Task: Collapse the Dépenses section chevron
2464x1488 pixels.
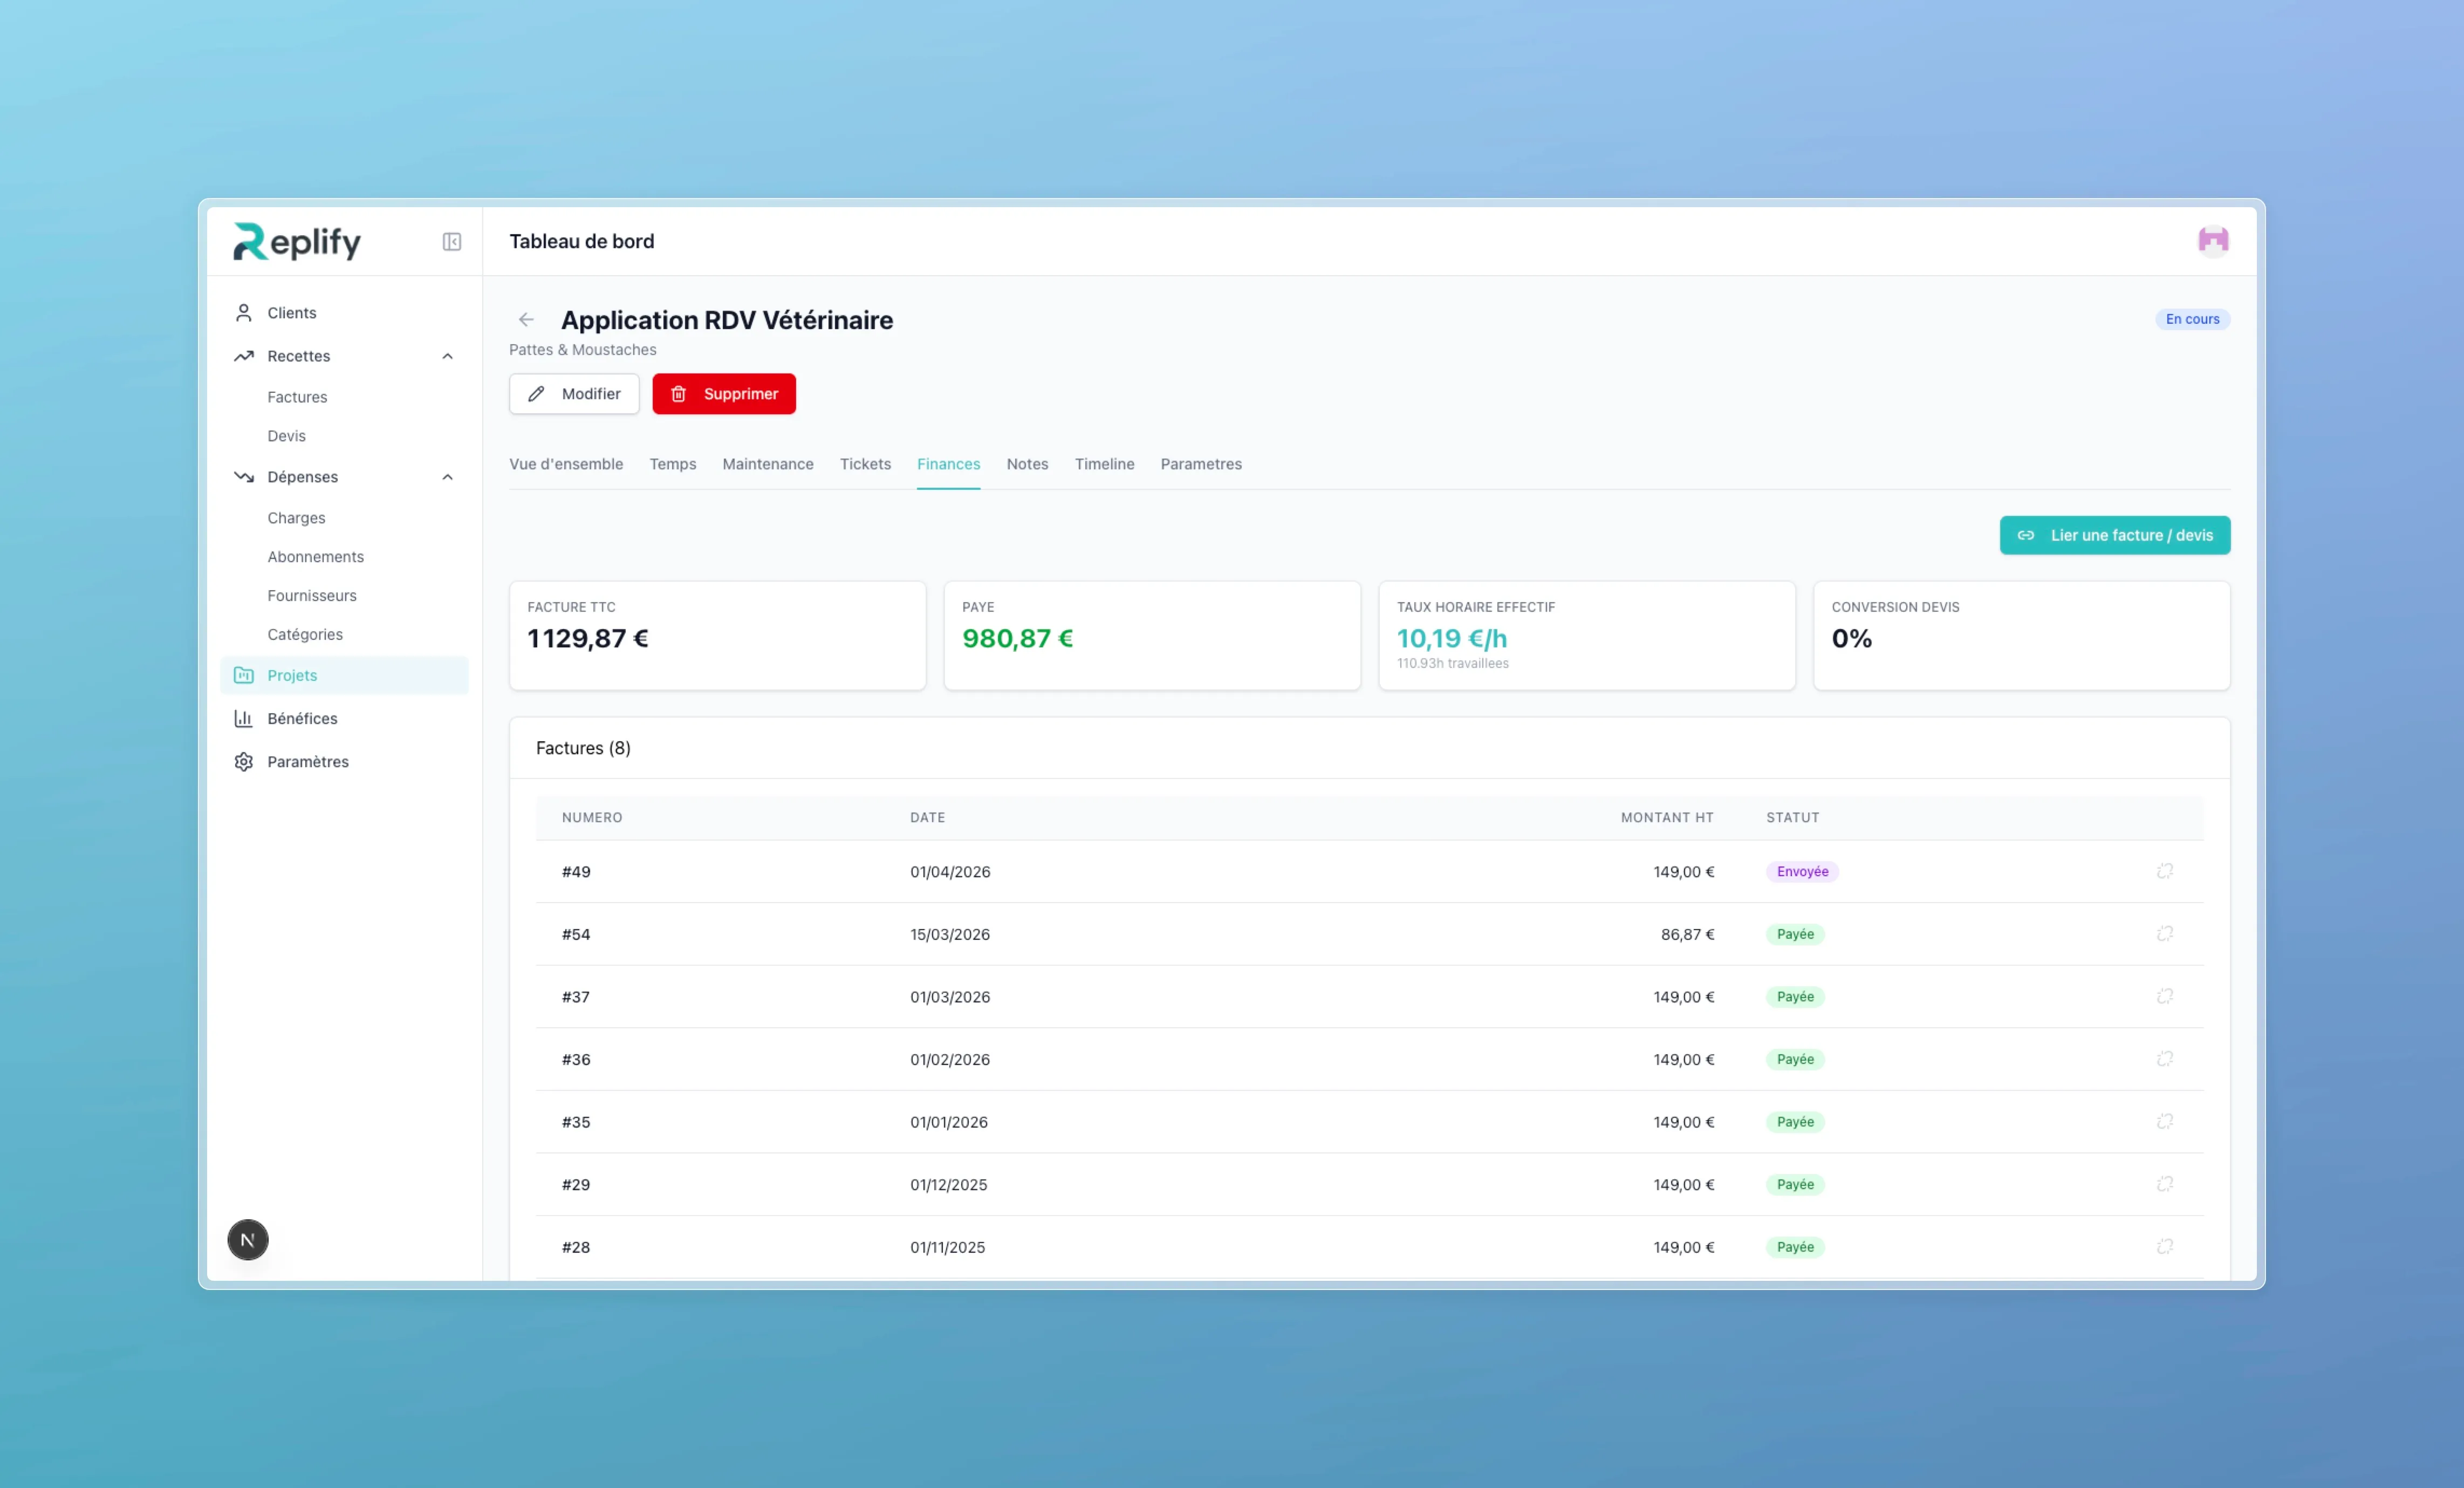Action: tap(447, 477)
